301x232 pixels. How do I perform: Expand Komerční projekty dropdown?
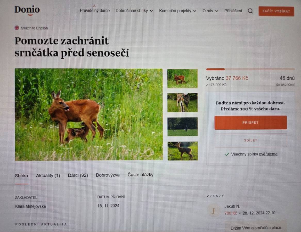177,11
